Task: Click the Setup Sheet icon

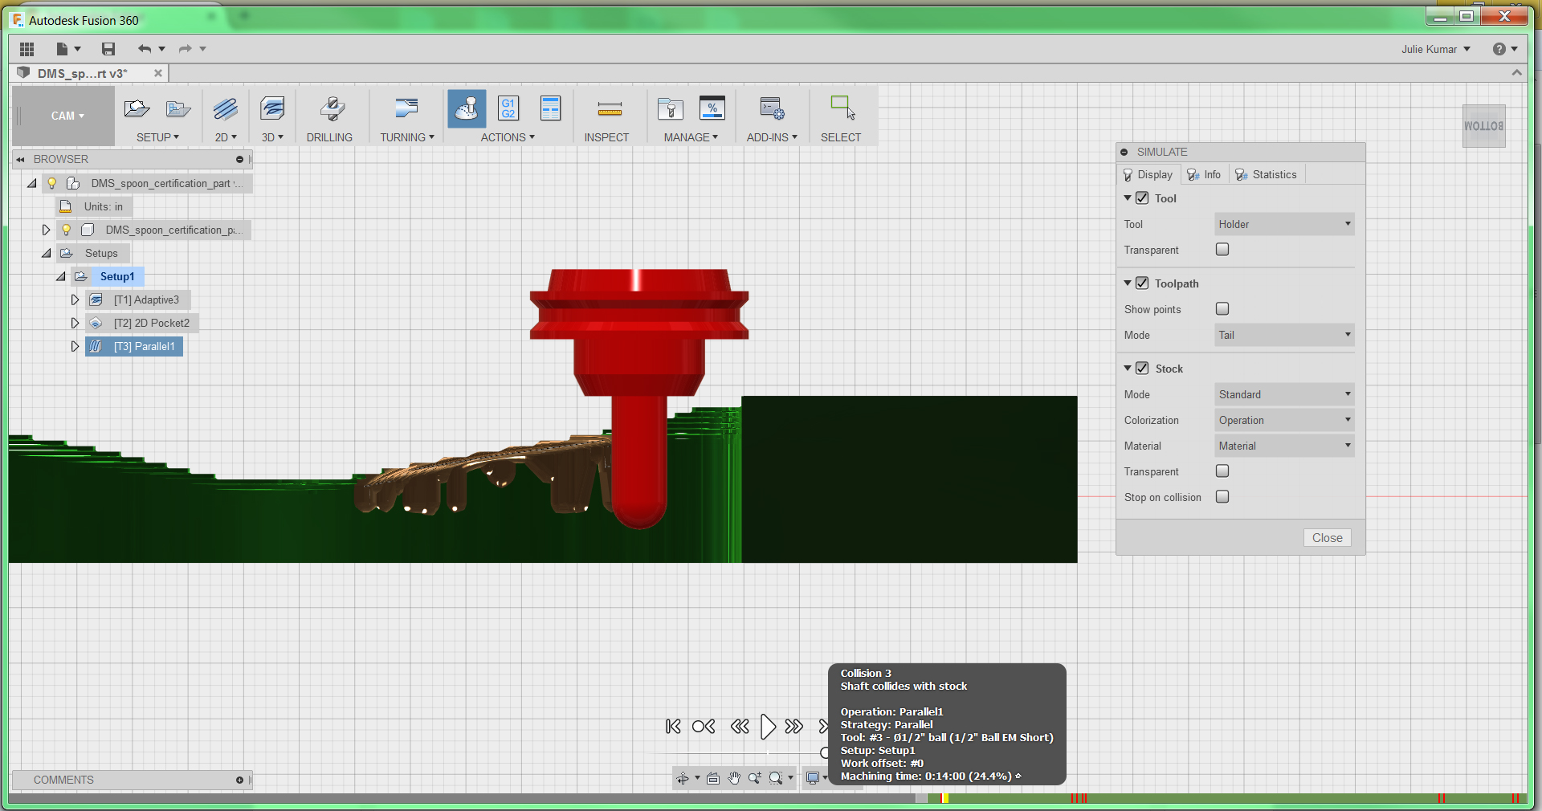Action: click(x=551, y=108)
